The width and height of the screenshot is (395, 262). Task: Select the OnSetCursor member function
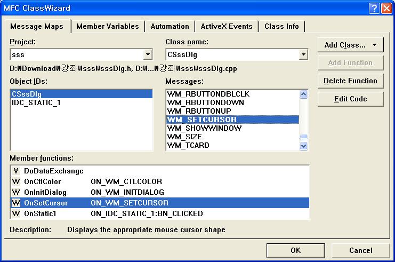160,203
